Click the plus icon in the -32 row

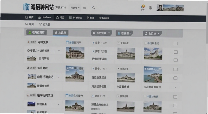click(x=119, y=43)
